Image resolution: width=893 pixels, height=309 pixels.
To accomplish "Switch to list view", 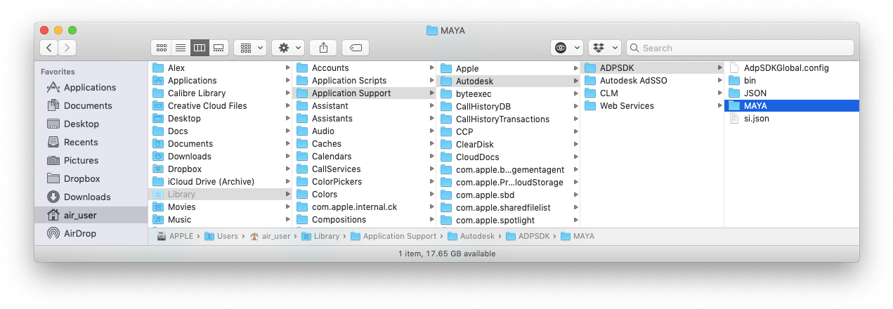I will click(181, 48).
